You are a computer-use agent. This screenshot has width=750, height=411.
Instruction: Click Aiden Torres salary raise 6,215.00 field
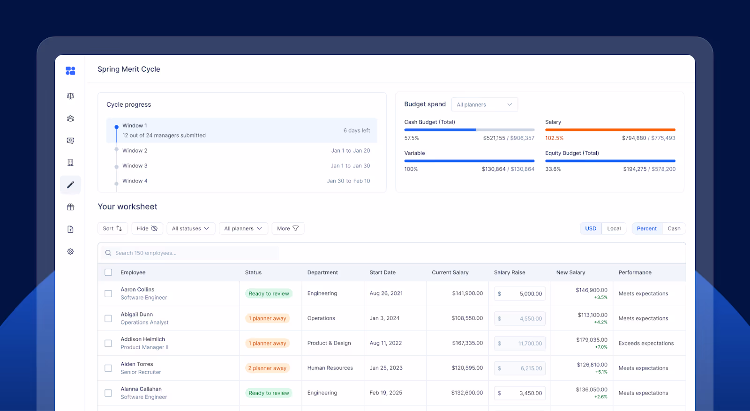click(520, 368)
